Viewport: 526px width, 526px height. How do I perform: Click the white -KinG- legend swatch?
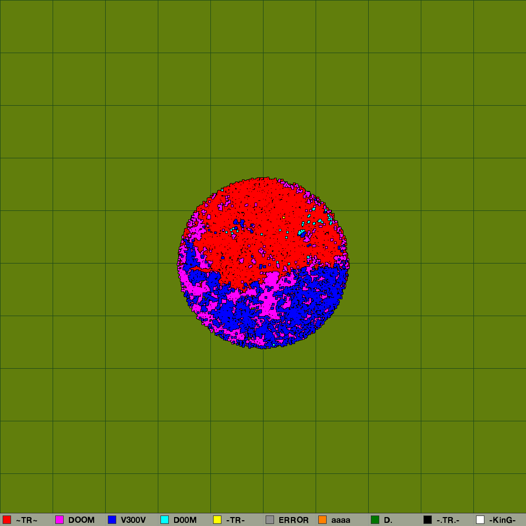click(x=480, y=520)
